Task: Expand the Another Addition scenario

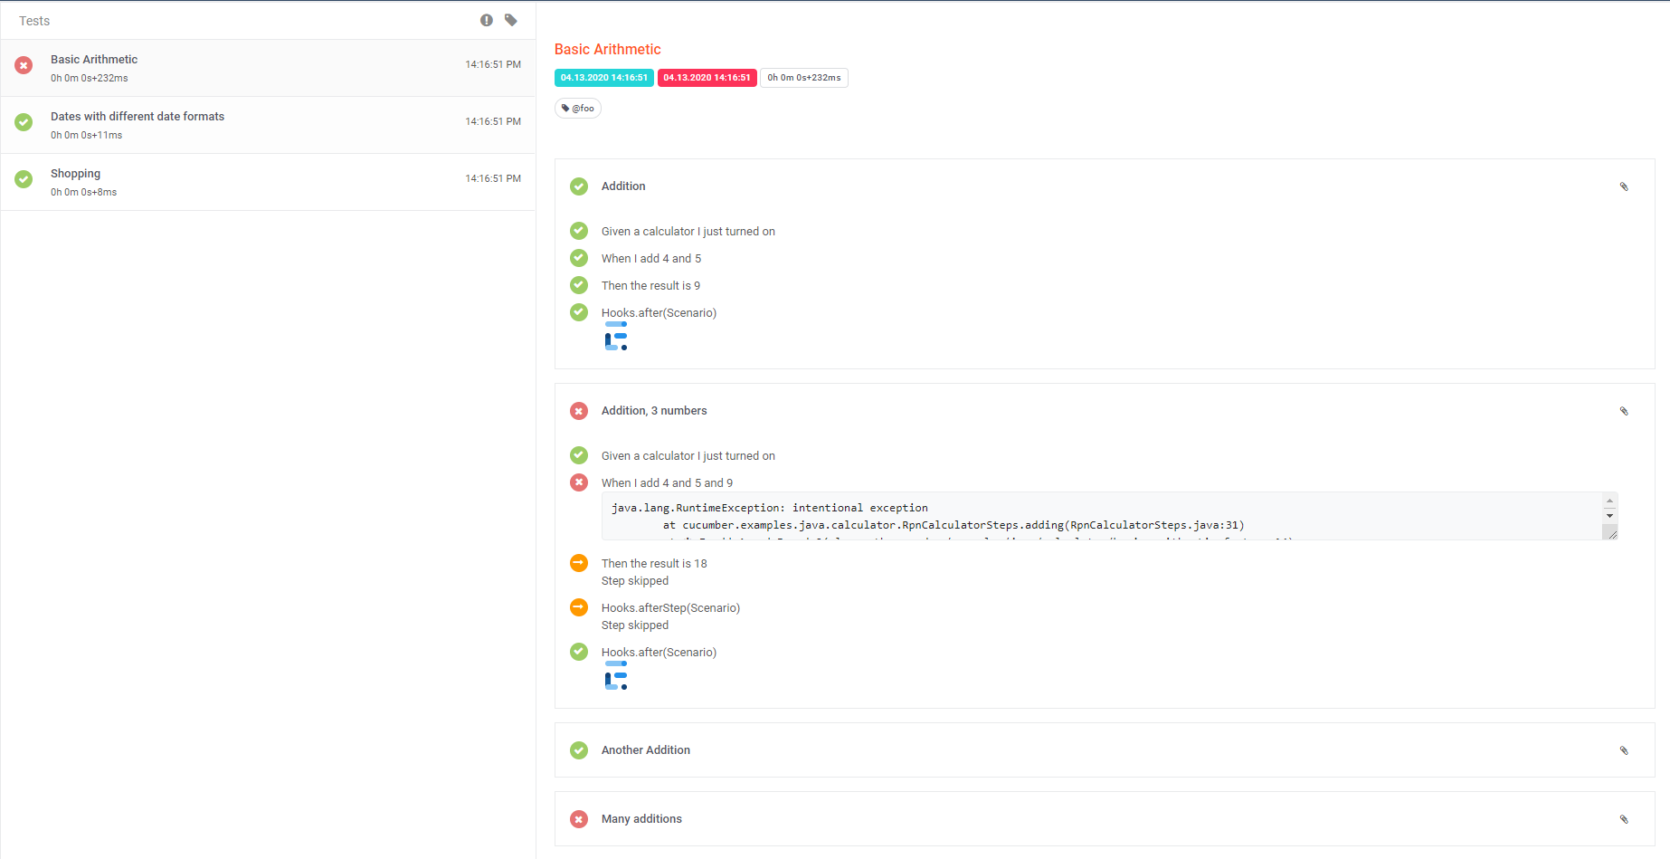Action: pyautogui.click(x=645, y=749)
